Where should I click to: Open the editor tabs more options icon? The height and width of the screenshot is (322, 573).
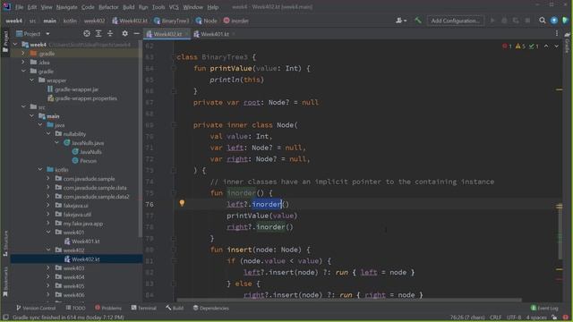[557, 34]
